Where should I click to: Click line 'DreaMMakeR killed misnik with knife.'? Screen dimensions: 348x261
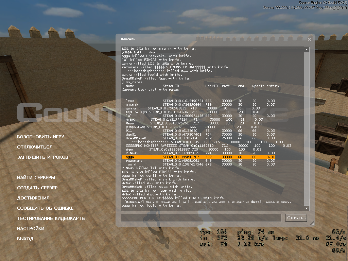(x=158, y=179)
